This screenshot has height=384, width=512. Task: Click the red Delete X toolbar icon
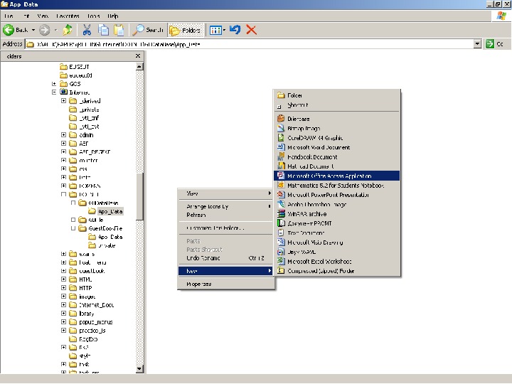[x=251, y=30]
